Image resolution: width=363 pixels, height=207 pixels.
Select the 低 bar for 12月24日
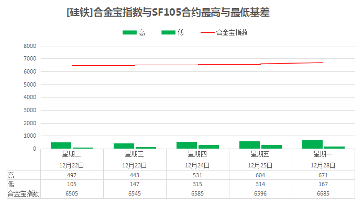click(x=208, y=147)
